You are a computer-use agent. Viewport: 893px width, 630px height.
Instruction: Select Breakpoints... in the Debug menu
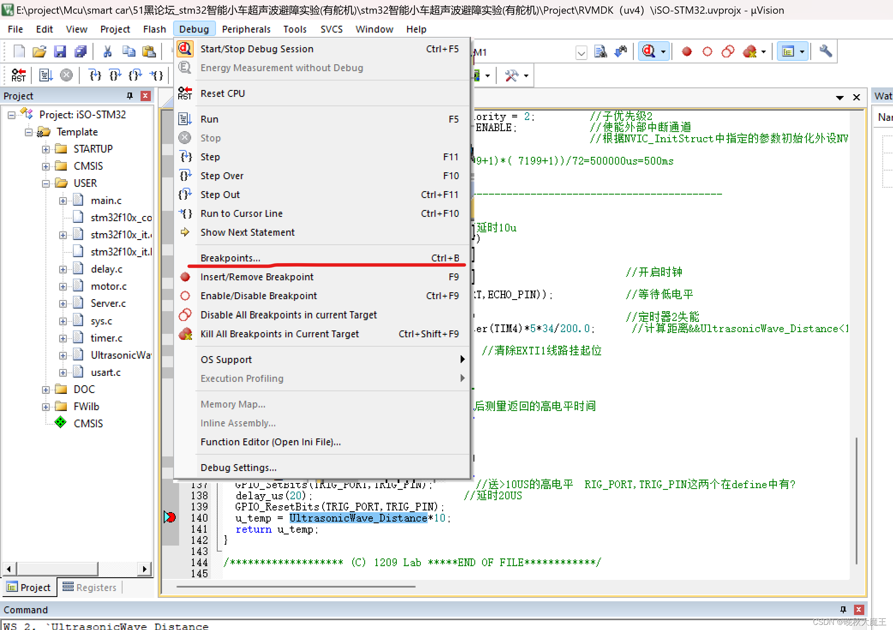point(230,258)
